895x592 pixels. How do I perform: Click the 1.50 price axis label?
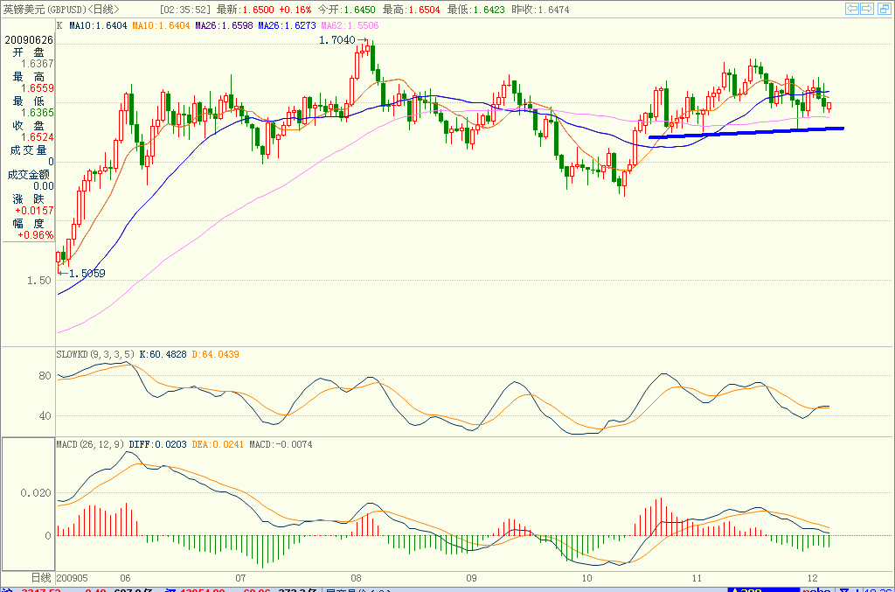click(x=38, y=281)
